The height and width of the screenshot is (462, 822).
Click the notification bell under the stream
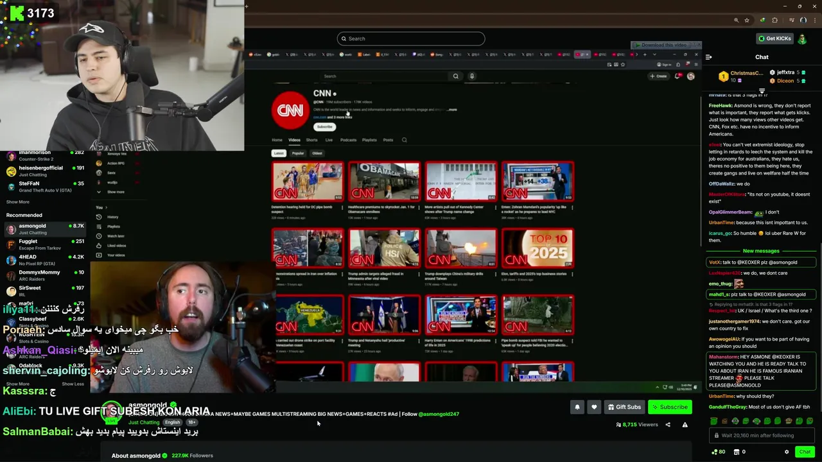pyautogui.click(x=577, y=407)
